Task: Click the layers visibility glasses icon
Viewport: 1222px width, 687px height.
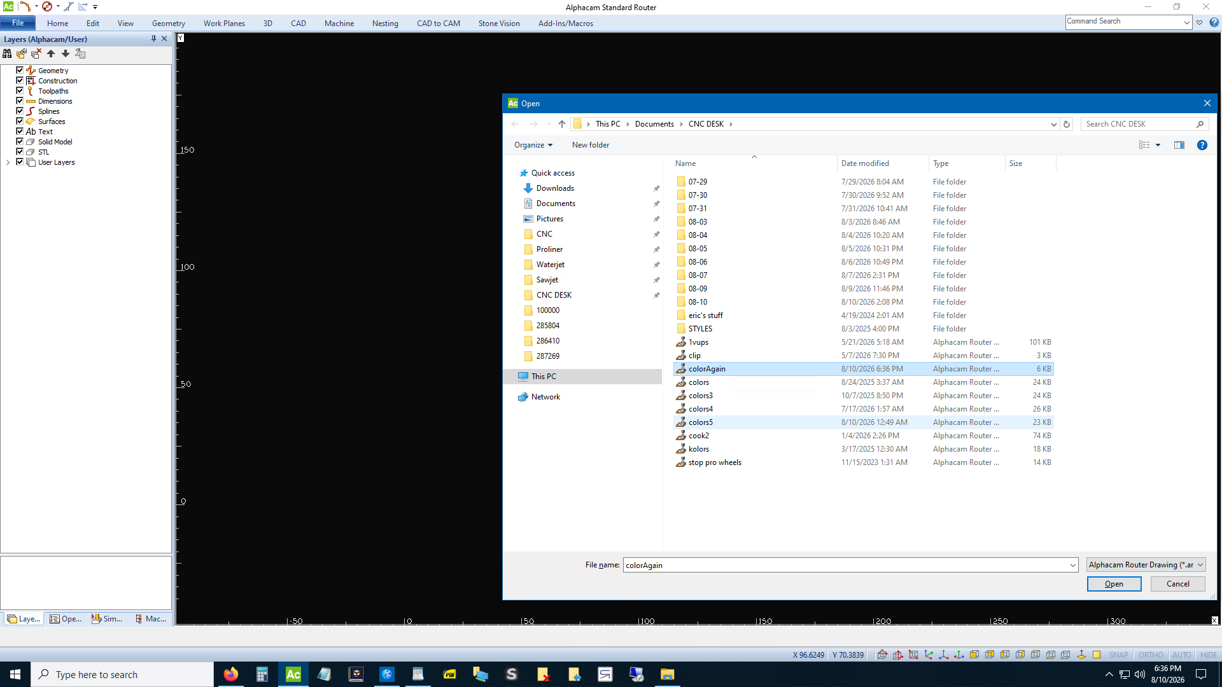Action: tap(22, 54)
